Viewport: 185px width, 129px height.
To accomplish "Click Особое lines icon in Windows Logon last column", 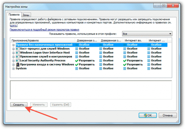I will click(149, 53).
